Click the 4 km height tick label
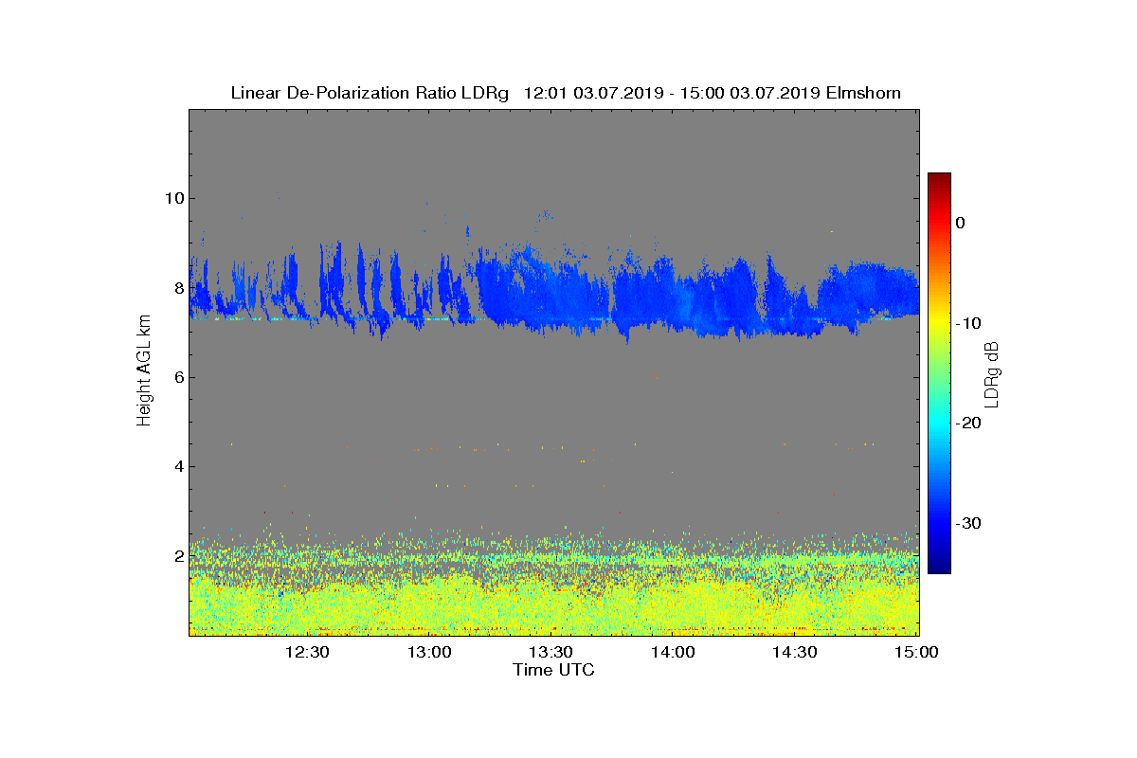The width and height of the screenshot is (1137, 758). point(178,466)
